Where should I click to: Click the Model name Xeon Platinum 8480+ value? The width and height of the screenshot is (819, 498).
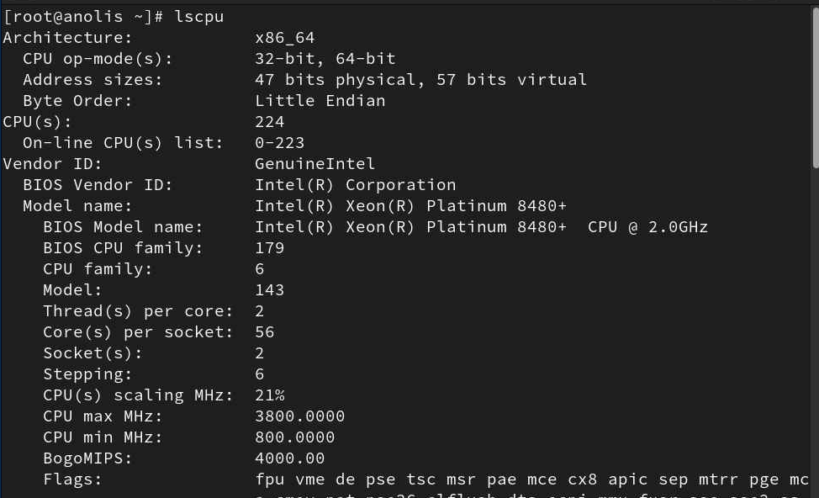click(410, 206)
